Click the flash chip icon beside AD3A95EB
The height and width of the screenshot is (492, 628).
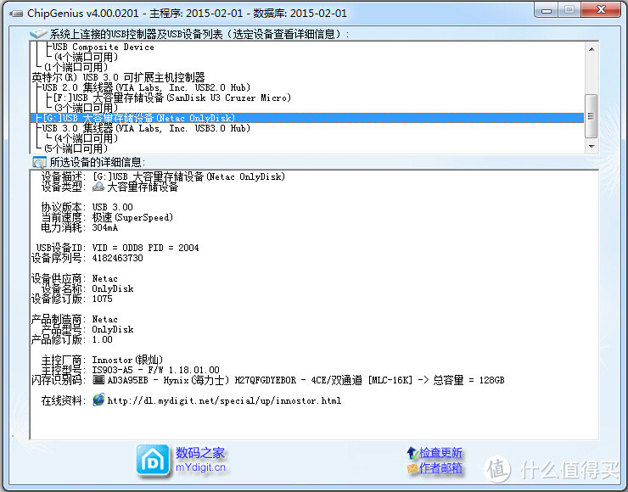point(98,381)
